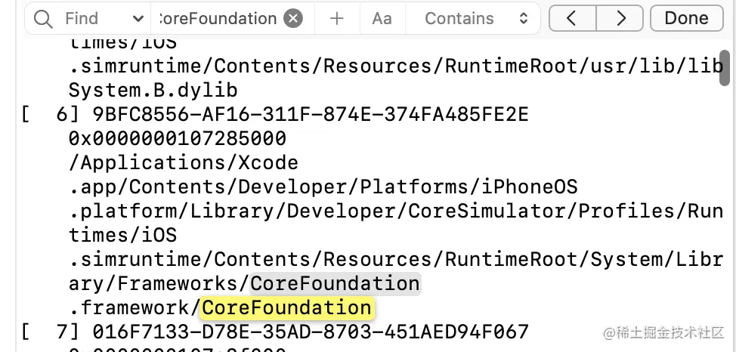The height and width of the screenshot is (352, 736).
Task: Click the /Applications/Xcode path line
Action: [x=184, y=163]
